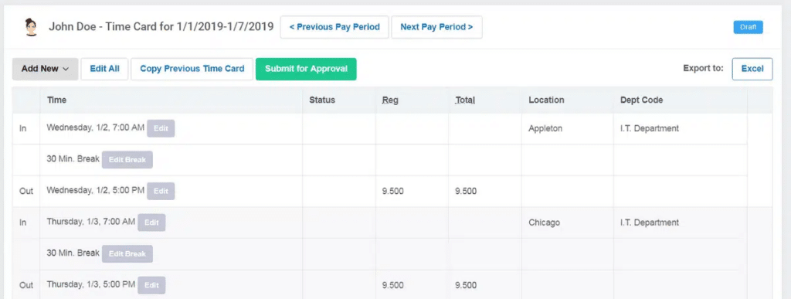Click the Dept Code column header
791x299 pixels.
coord(642,100)
